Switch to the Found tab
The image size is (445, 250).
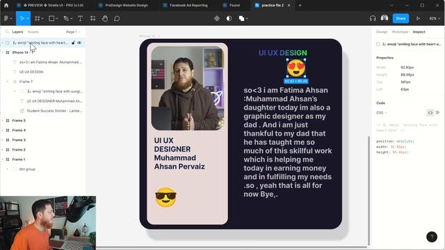click(x=232, y=5)
